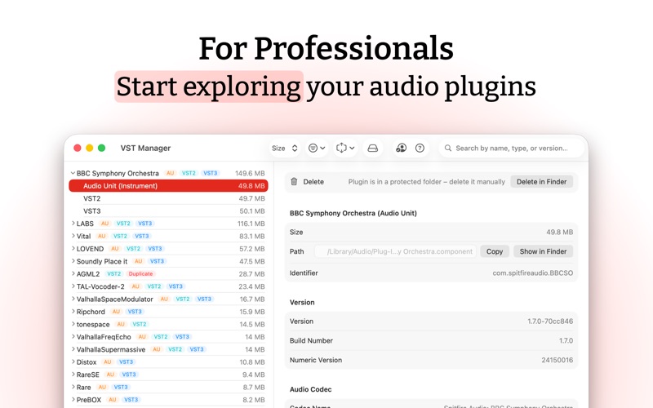Viewport: 653px width, 408px height.
Task: Click the VST3 badge on LABS
Action: coord(145,223)
